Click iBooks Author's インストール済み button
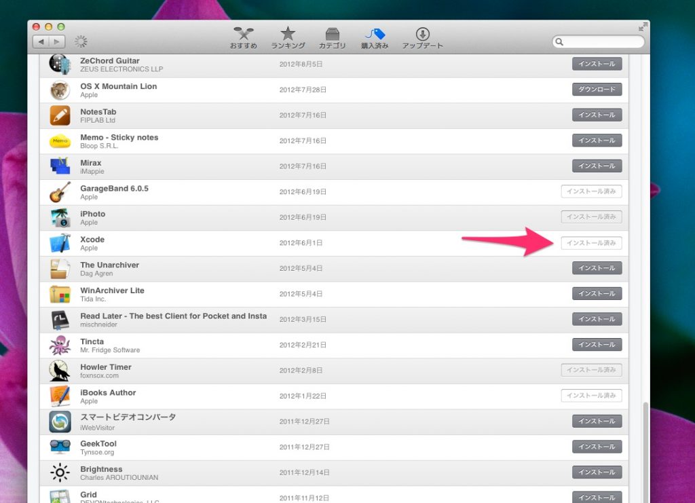The height and width of the screenshot is (503, 695). [591, 395]
